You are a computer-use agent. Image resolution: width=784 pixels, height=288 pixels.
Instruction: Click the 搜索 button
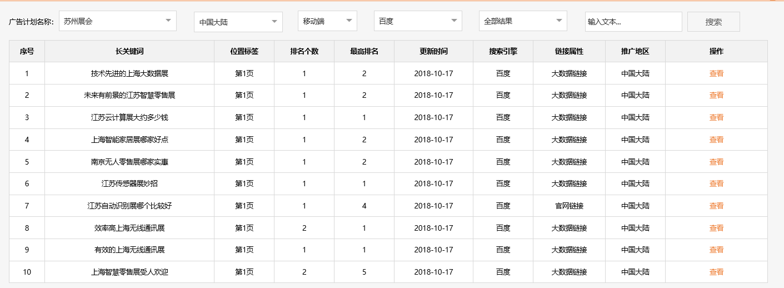(x=713, y=22)
